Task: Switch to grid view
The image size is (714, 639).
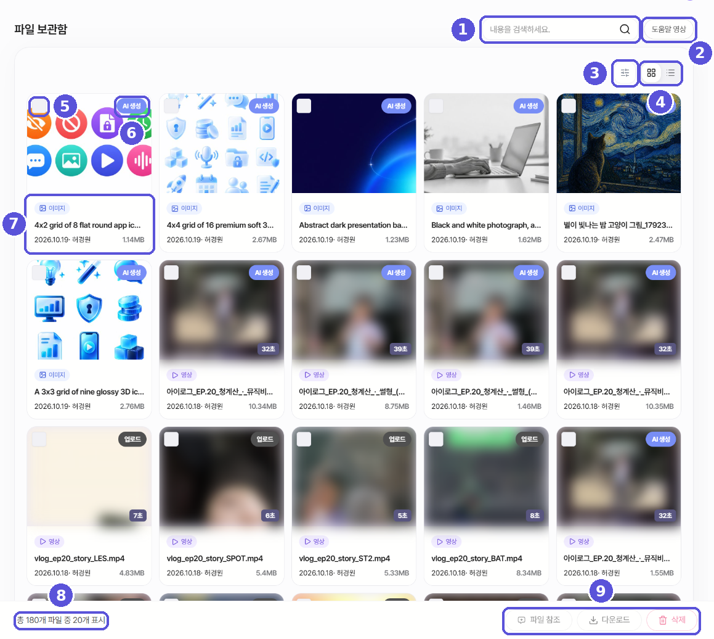Action: (651, 73)
